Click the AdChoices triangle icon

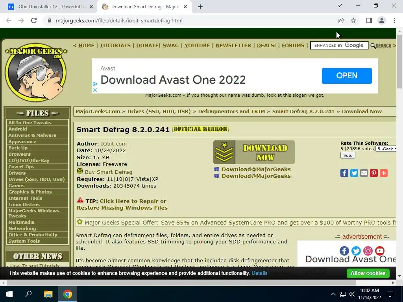(x=95, y=84)
